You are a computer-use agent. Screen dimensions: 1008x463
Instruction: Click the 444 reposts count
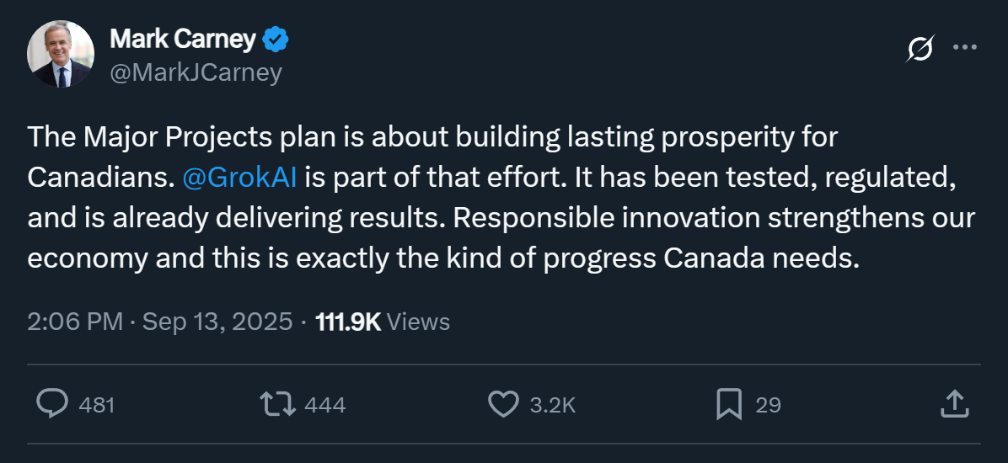(324, 405)
